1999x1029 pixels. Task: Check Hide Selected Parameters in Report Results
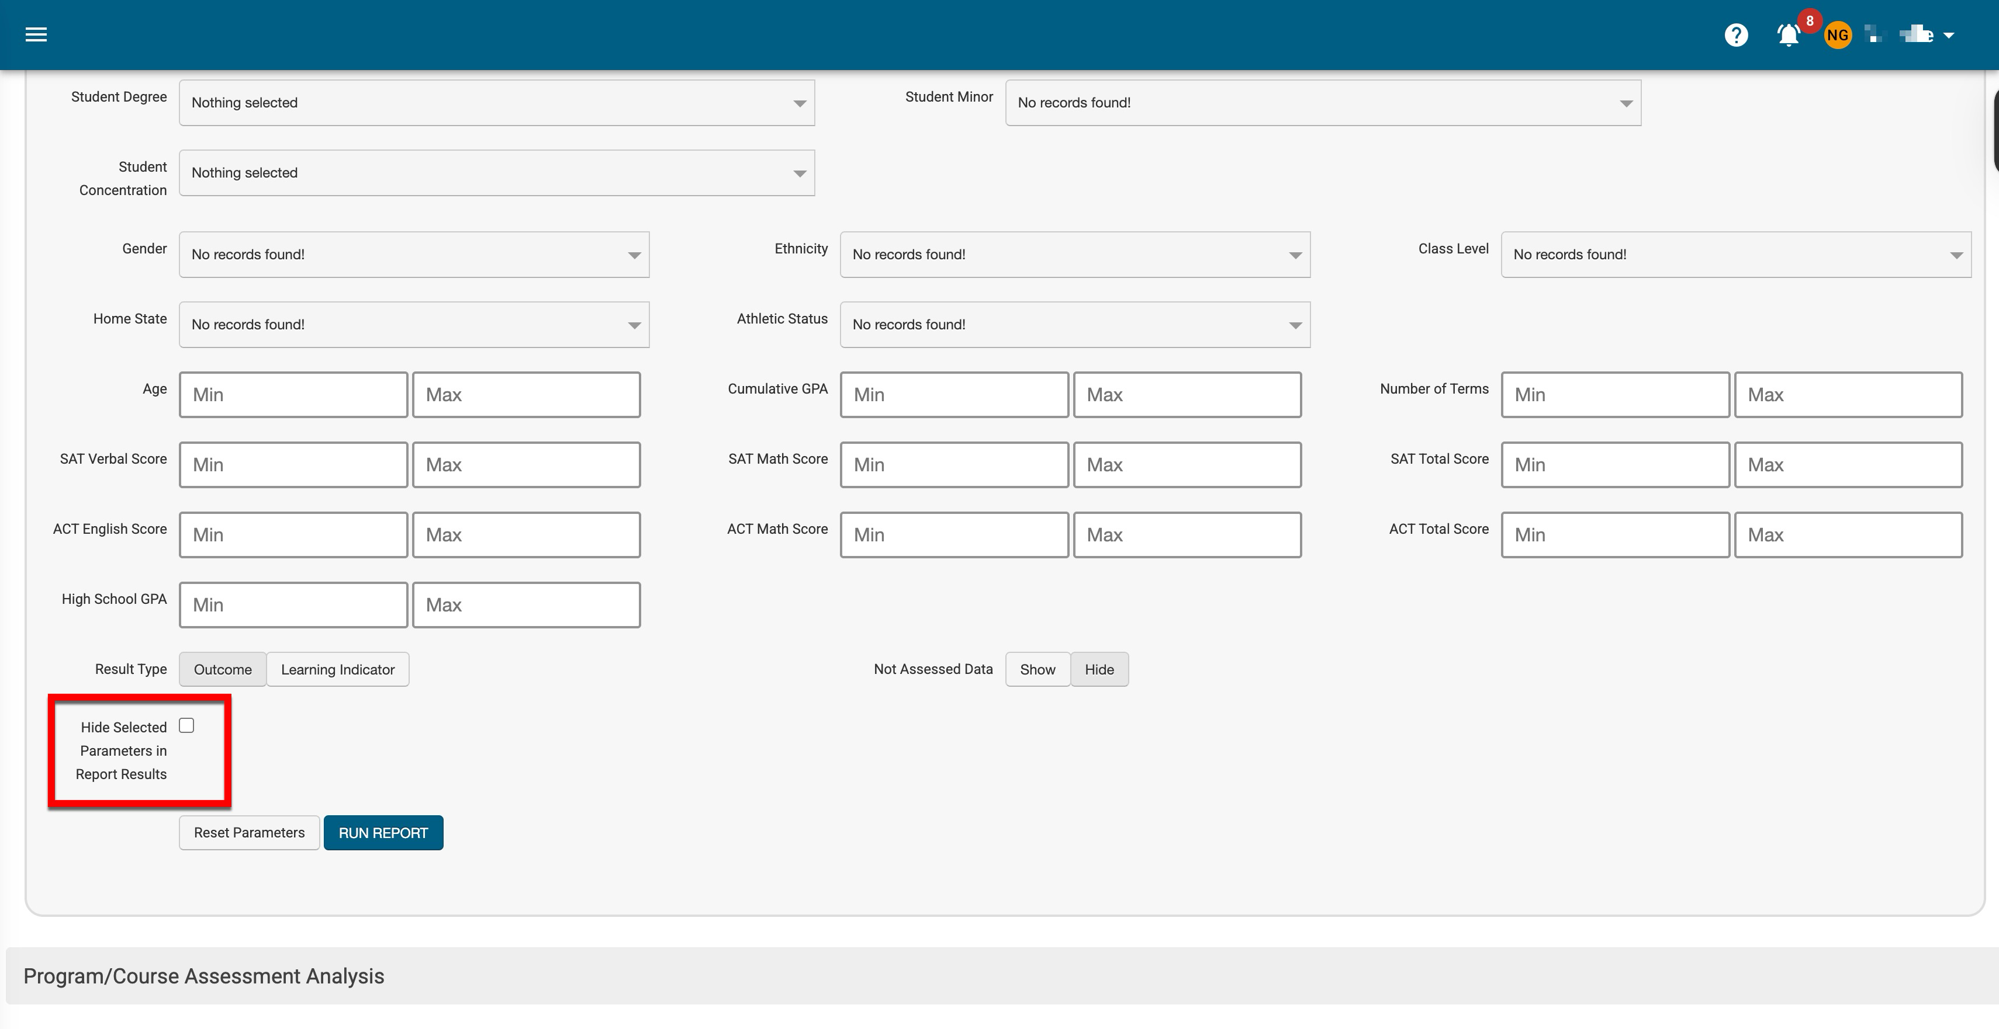tap(186, 726)
